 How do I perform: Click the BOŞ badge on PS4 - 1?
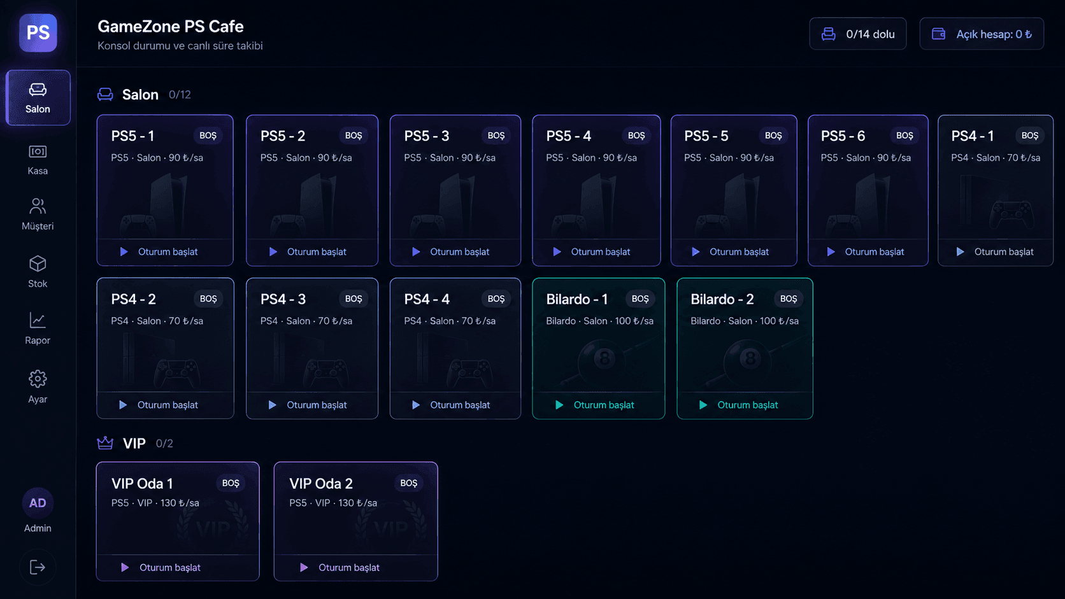tap(1030, 136)
